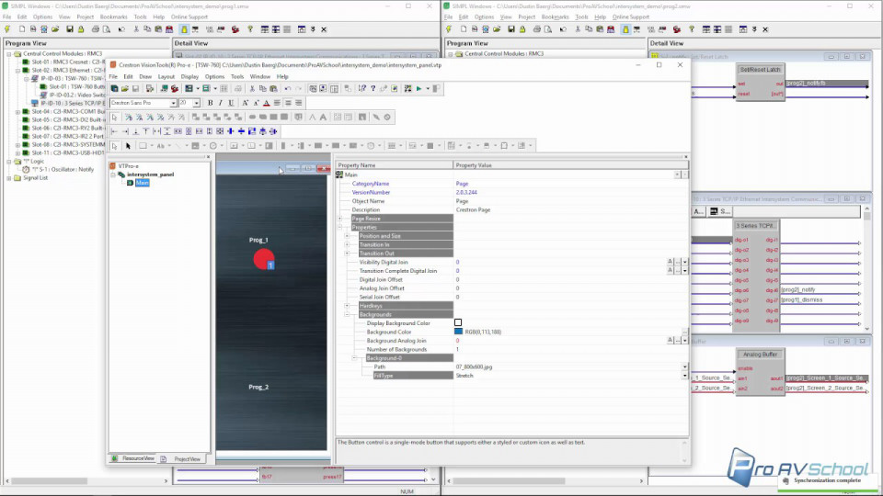Click Bold in the VisionTools font toolbar
883x496 pixels.
click(210, 103)
